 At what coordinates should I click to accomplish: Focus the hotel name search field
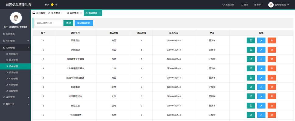[49, 23]
